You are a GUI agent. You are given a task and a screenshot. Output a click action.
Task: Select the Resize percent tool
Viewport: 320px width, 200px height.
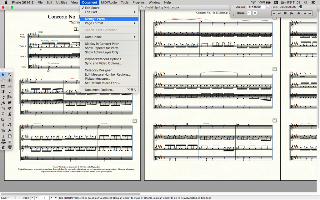coord(3,130)
